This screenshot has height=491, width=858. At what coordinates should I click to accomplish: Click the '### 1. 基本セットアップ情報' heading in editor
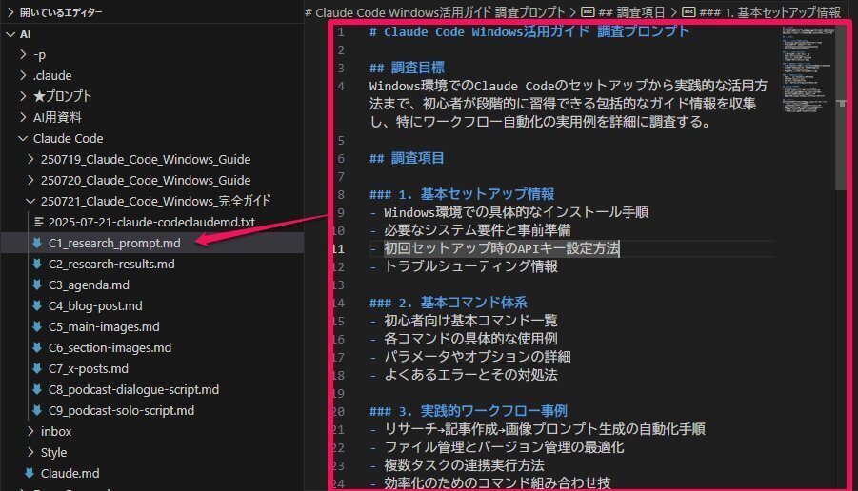click(x=461, y=194)
